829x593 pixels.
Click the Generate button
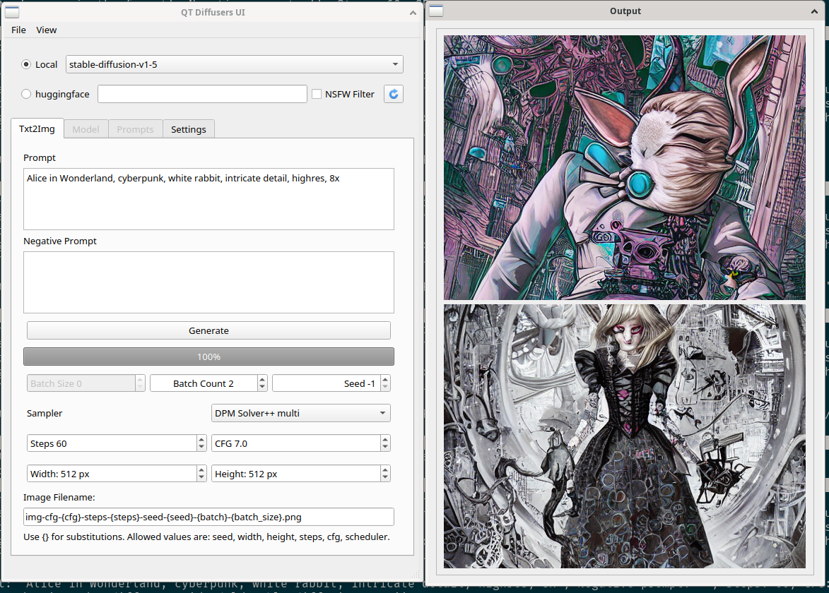tap(208, 330)
